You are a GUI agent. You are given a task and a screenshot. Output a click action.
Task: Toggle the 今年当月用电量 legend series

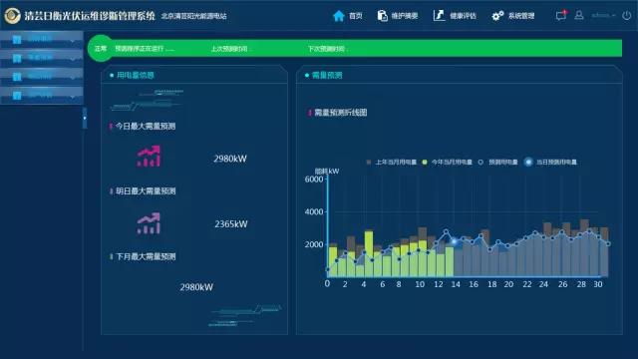tap(448, 162)
